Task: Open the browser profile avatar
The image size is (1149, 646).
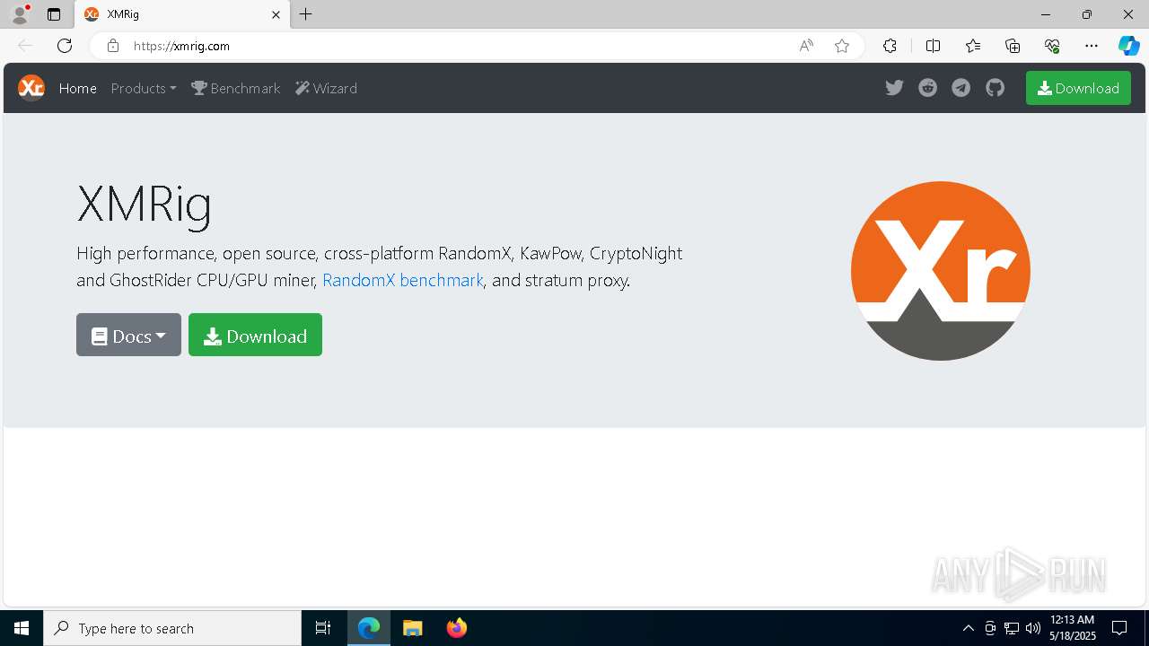Action: click(x=20, y=14)
